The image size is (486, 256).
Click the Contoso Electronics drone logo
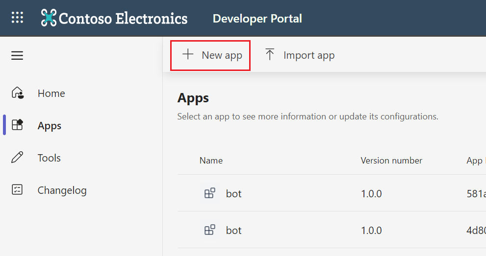[x=49, y=18]
